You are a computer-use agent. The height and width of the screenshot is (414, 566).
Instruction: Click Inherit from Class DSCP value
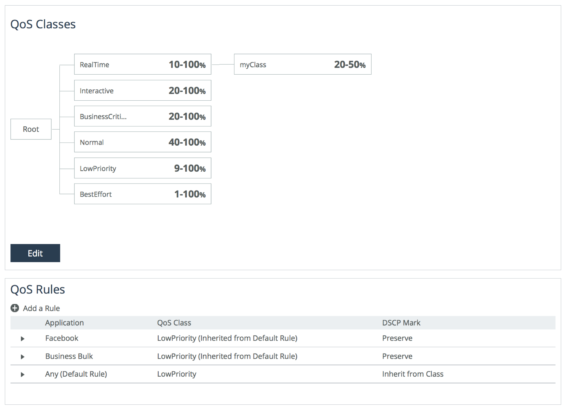[x=413, y=374]
